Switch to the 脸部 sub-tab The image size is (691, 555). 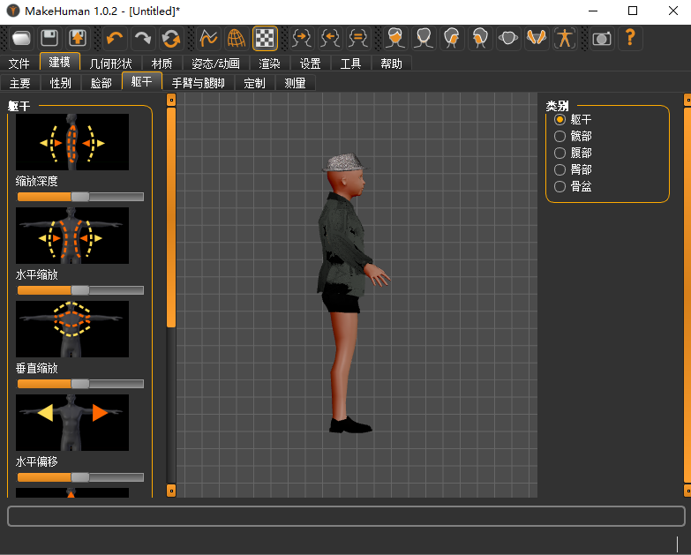click(x=101, y=83)
